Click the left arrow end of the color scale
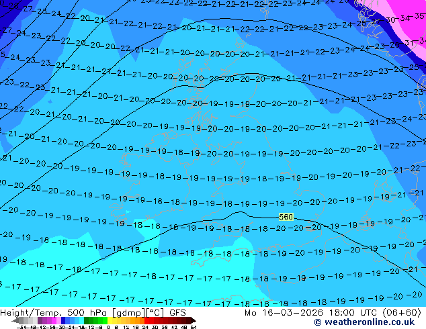The height and width of the screenshot is (329, 426). click(15, 320)
